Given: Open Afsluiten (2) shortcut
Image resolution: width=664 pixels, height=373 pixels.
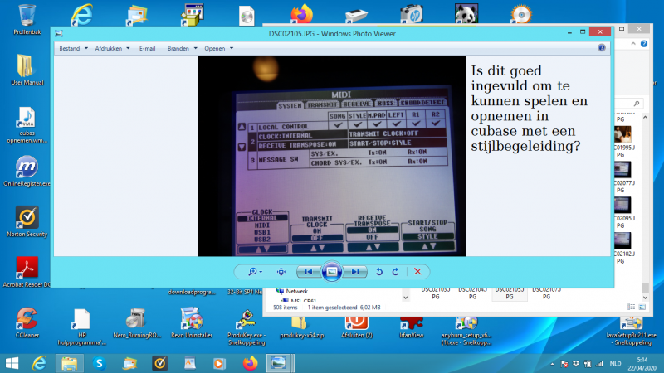Looking at the screenshot, I should pos(357,327).
